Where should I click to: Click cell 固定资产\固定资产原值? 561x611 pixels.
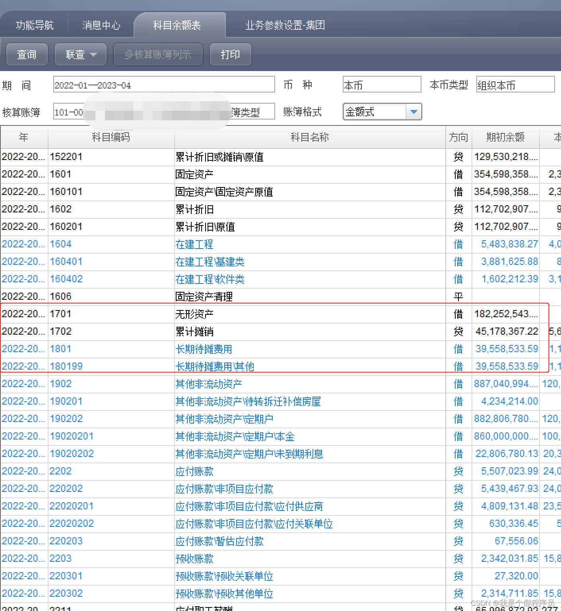tap(224, 192)
